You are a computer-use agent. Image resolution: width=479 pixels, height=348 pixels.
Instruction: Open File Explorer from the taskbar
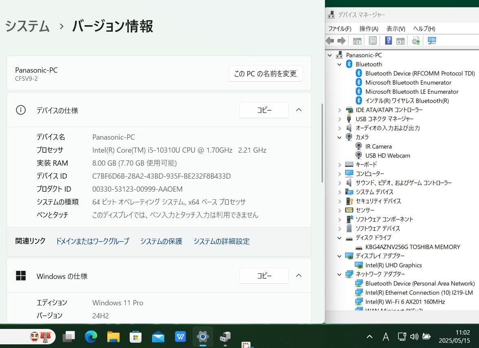point(113,337)
